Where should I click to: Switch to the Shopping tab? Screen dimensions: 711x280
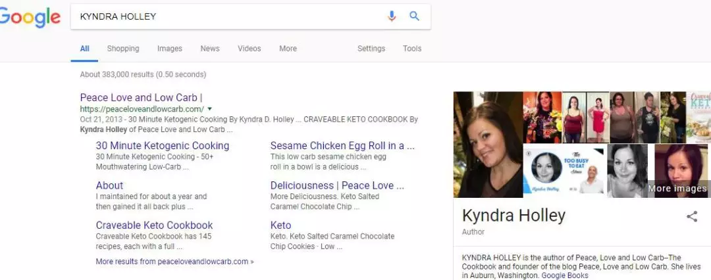(123, 49)
